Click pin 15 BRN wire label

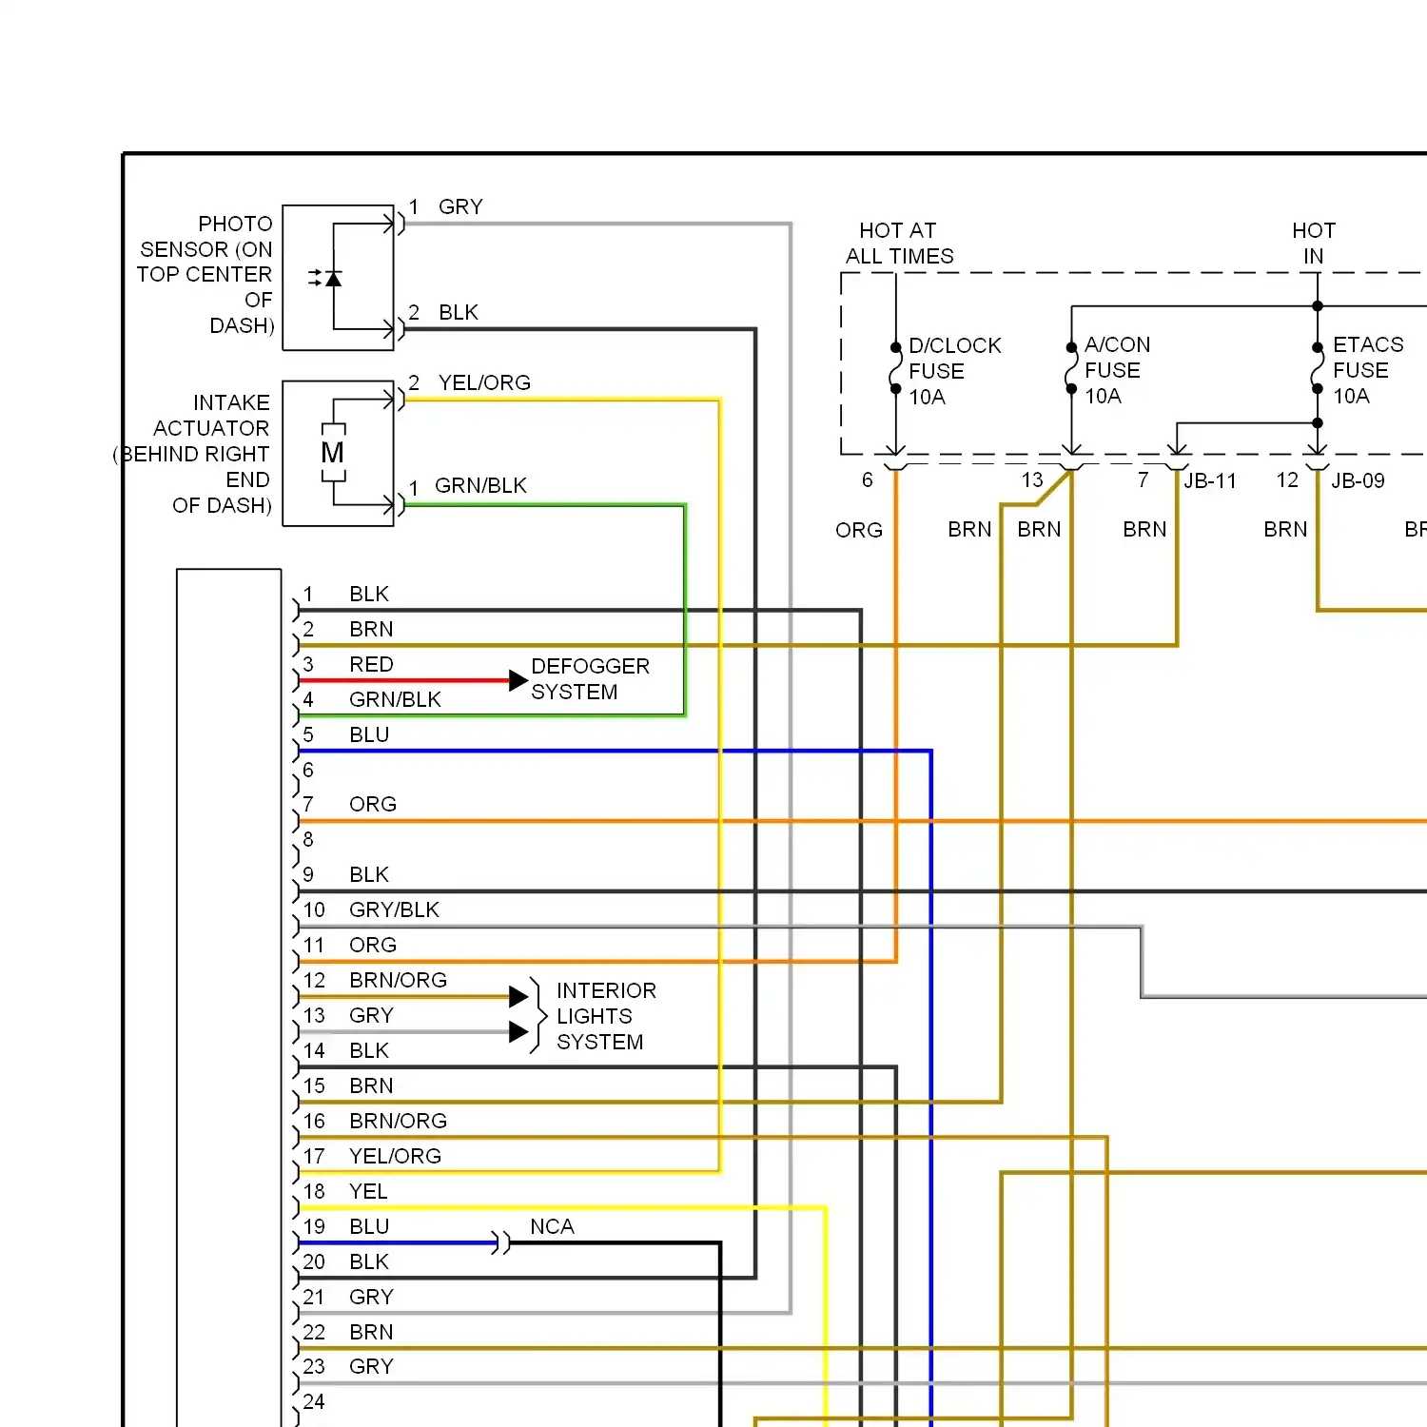pos(371,1085)
